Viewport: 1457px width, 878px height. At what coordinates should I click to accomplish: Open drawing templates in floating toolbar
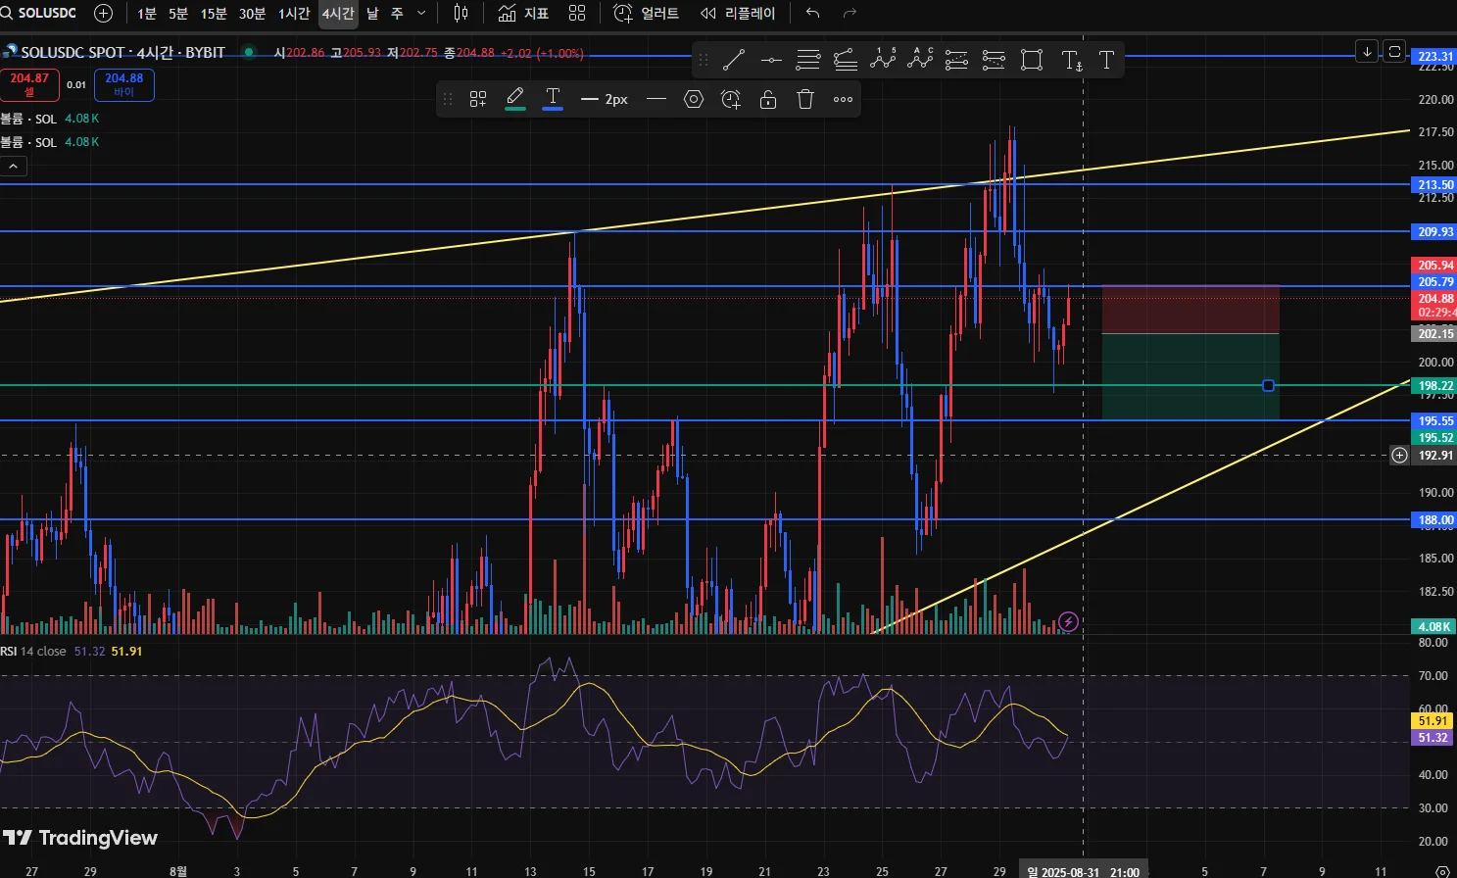point(478,99)
